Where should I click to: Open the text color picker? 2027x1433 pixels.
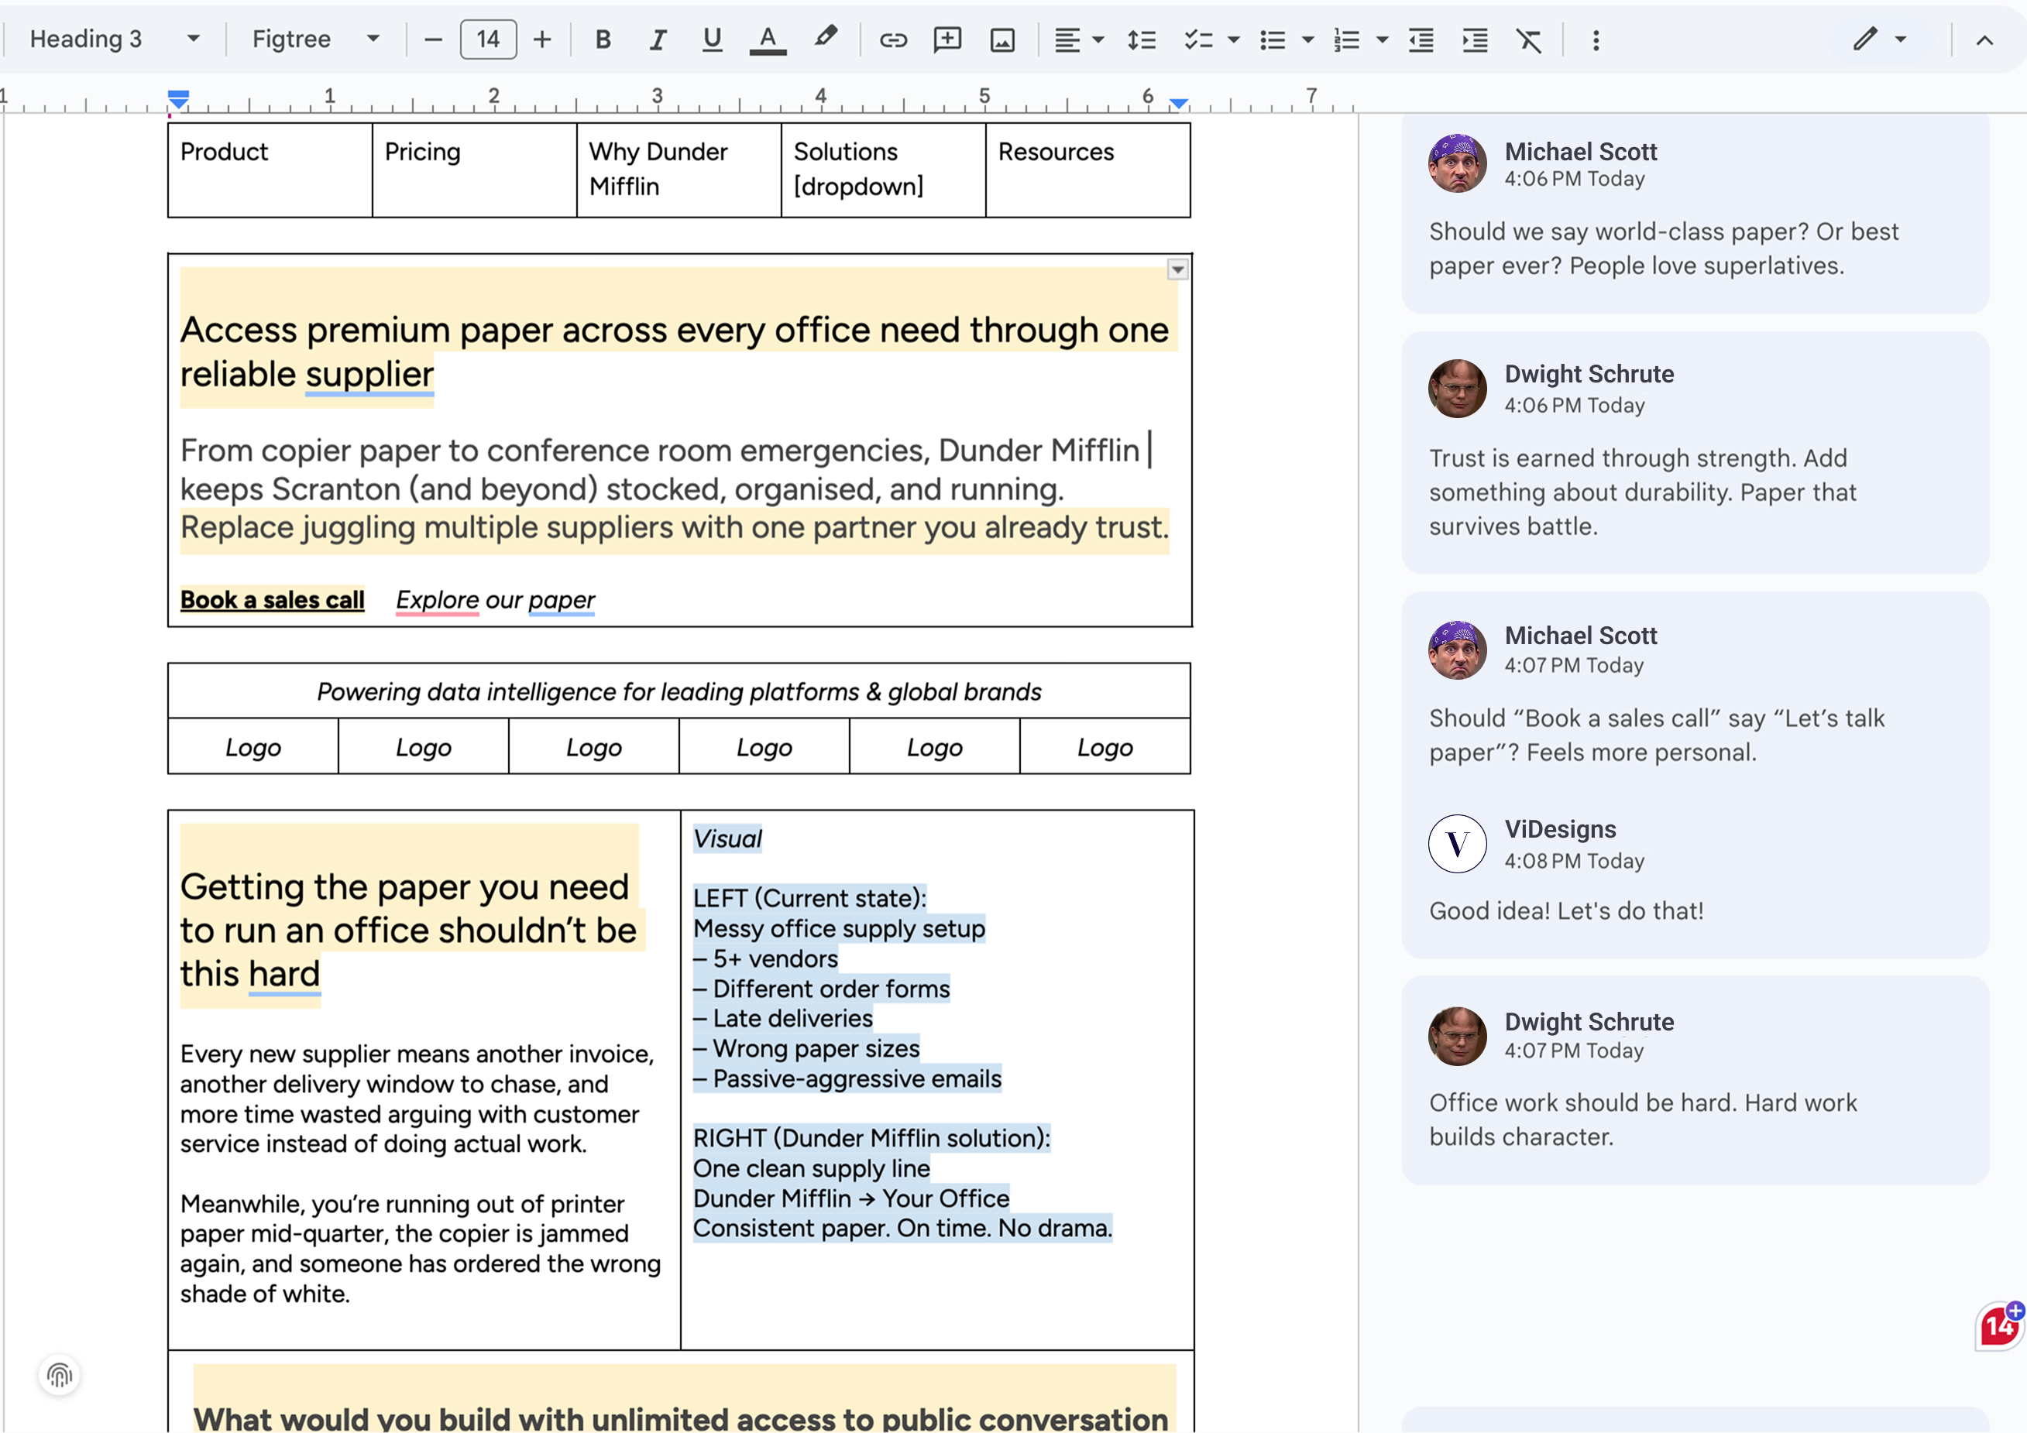click(767, 39)
